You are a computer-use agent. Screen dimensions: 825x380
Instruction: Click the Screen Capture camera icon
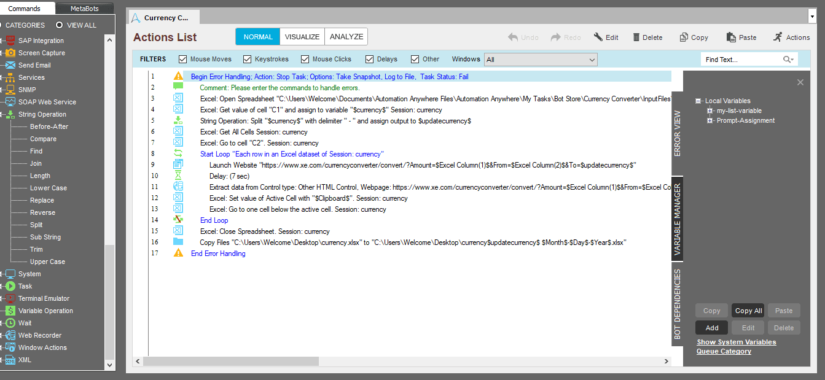point(10,53)
